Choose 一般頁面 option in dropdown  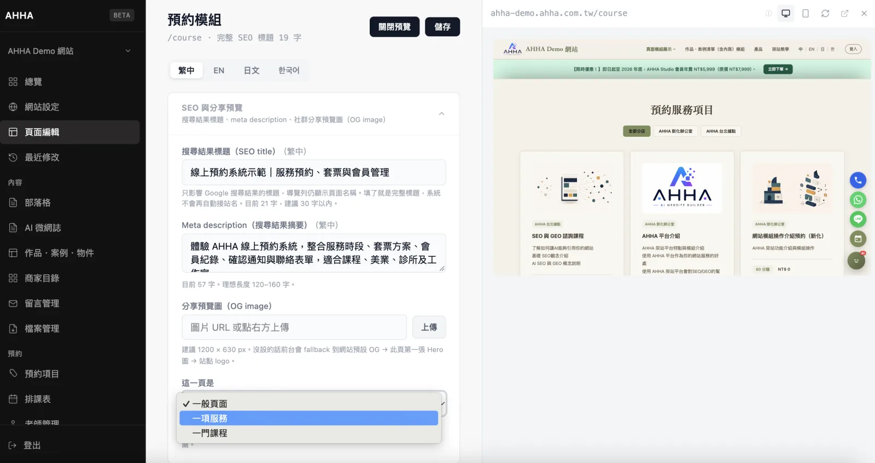tap(308, 404)
